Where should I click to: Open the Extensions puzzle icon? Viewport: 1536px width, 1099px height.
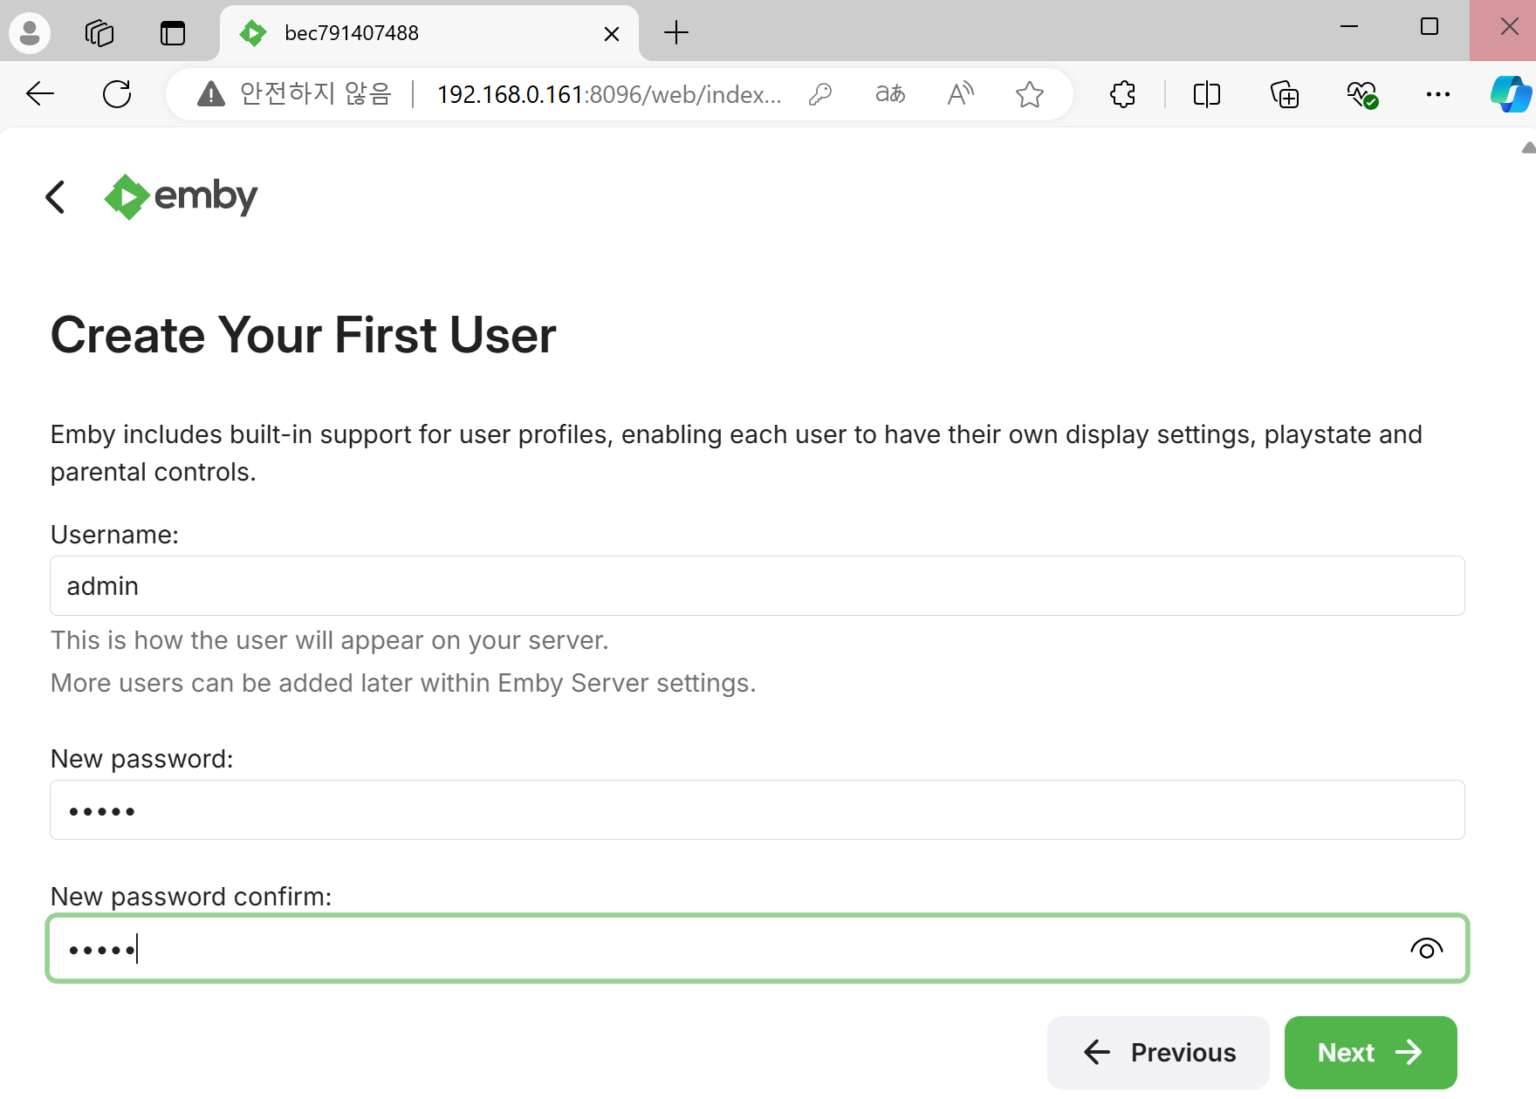(1122, 94)
